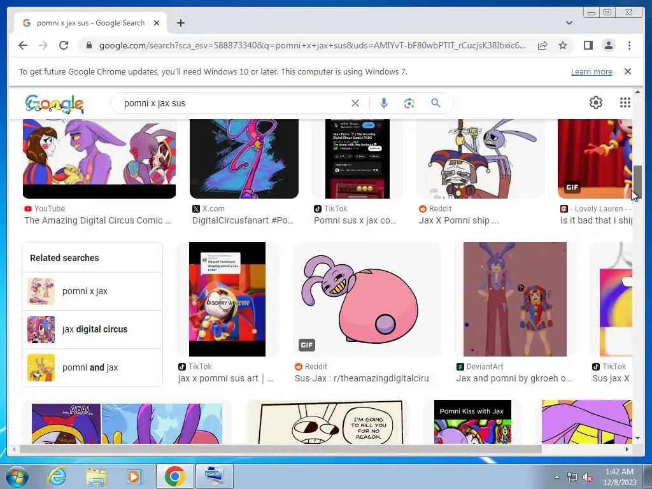Image resolution: width=652 pixels, height=489 pixels.
Task: Open the Google apps grid
Action: [x=625, y=103]
